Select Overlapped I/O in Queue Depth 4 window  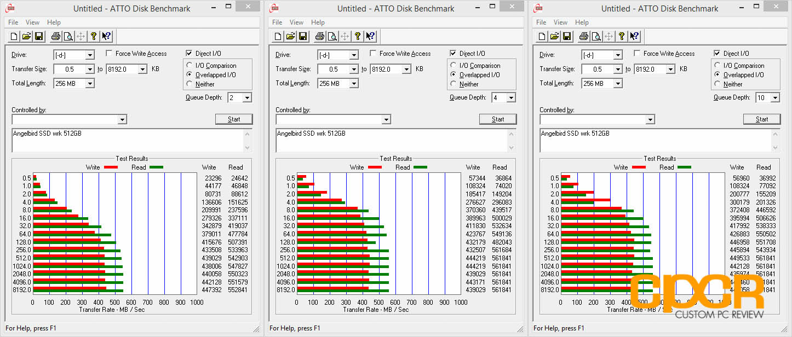coord(454,75)
